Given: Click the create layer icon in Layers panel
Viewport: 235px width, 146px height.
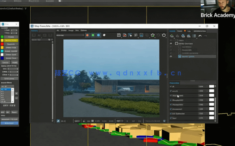Looking at the screenshot, I should pos(172,36).
